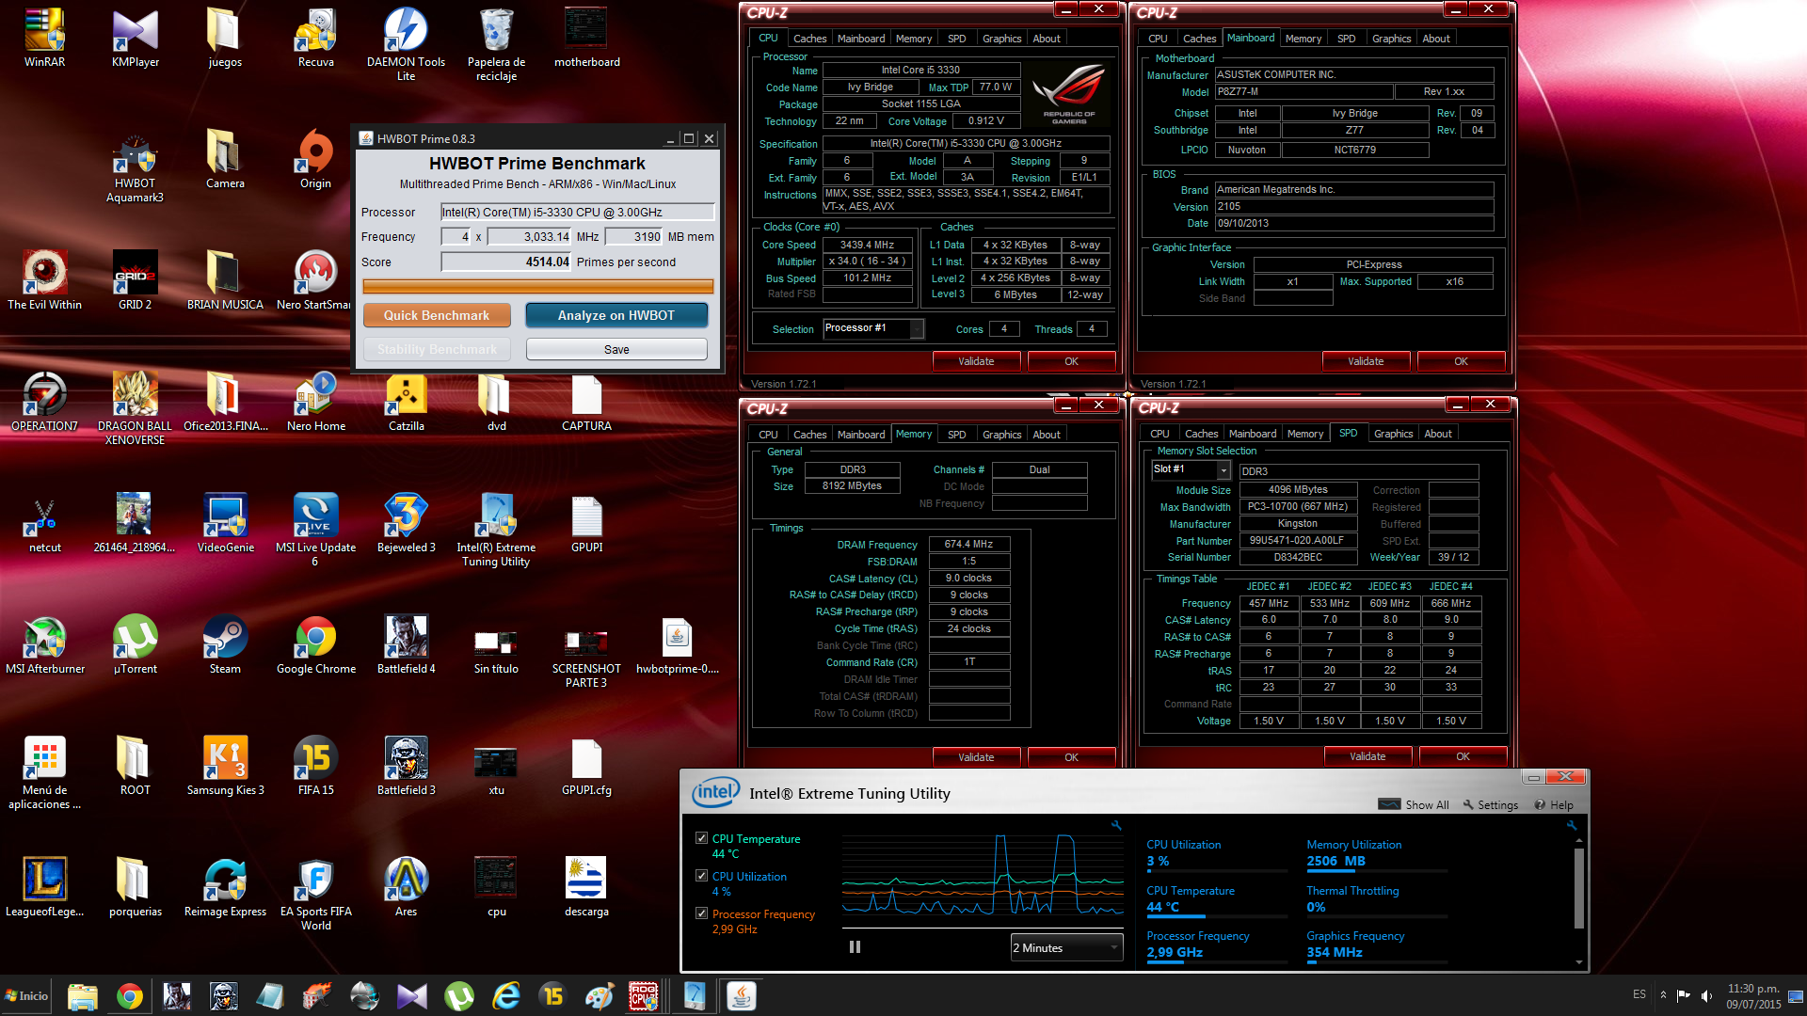Viewport: 1807px width, 1016px height.
Task: Click the Intel XTU chart settings wrench icon
Action: 1116,825
